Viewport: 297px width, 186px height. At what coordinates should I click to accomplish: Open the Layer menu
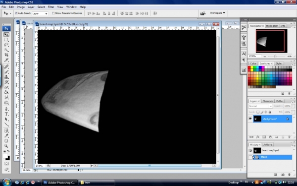tap(31, 7)
